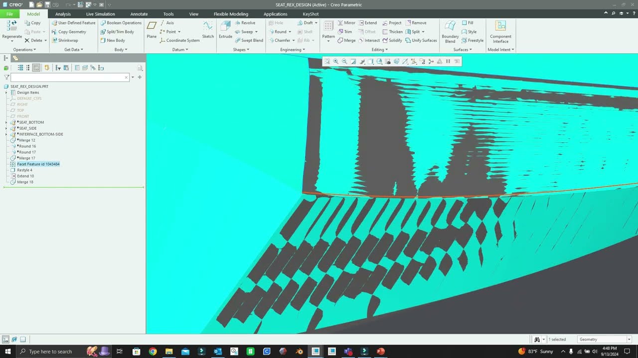This screenshot has height=358, width=638.
Task: Create a datum Plane
Action: point(152,30)
